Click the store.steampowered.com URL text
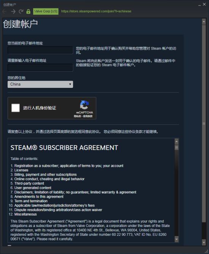This screenshot has width=209, height=254. point(96,11)
